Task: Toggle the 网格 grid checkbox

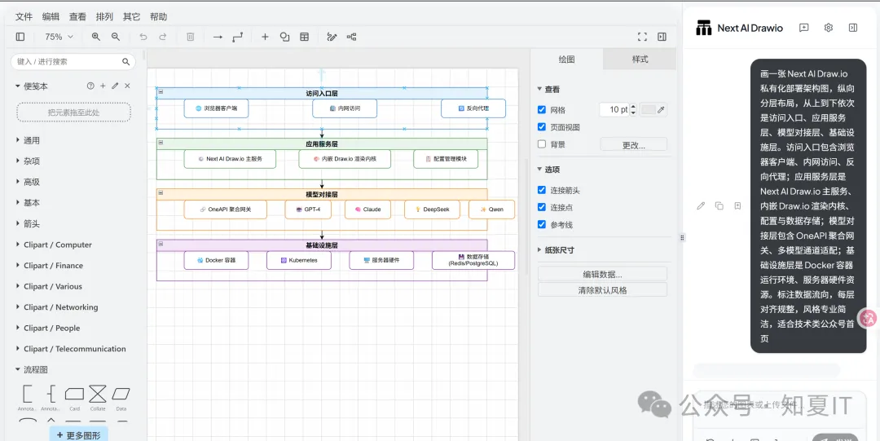Action: 542,110
